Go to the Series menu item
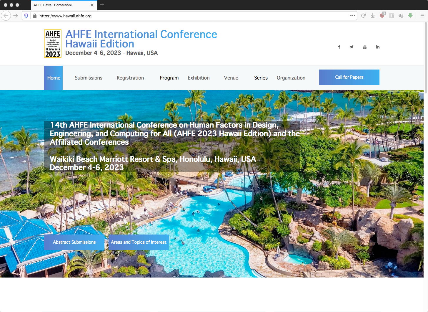 [x=261, y=78]
